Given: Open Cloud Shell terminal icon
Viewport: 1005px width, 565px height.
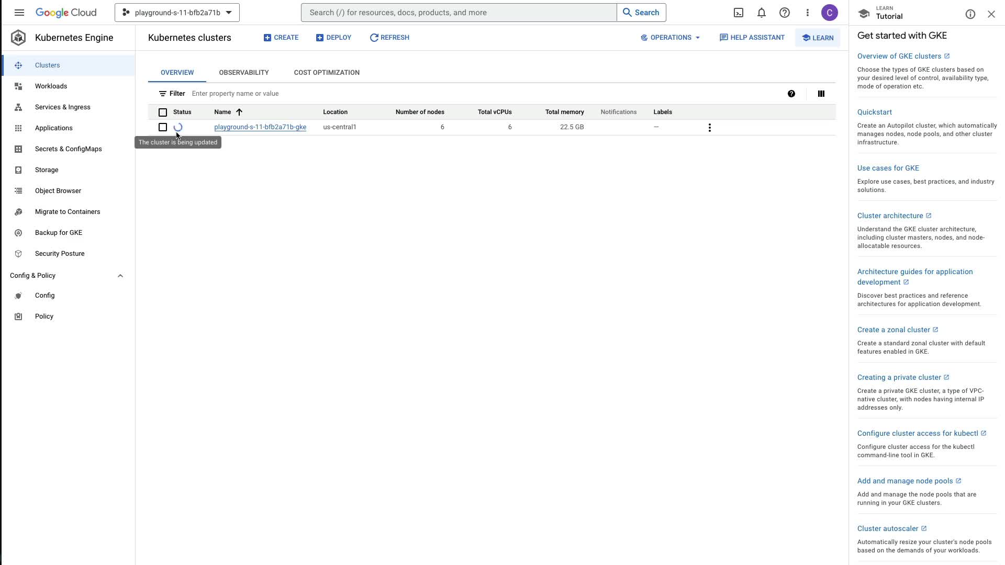Looking at the screenshot, I should 739,13.
